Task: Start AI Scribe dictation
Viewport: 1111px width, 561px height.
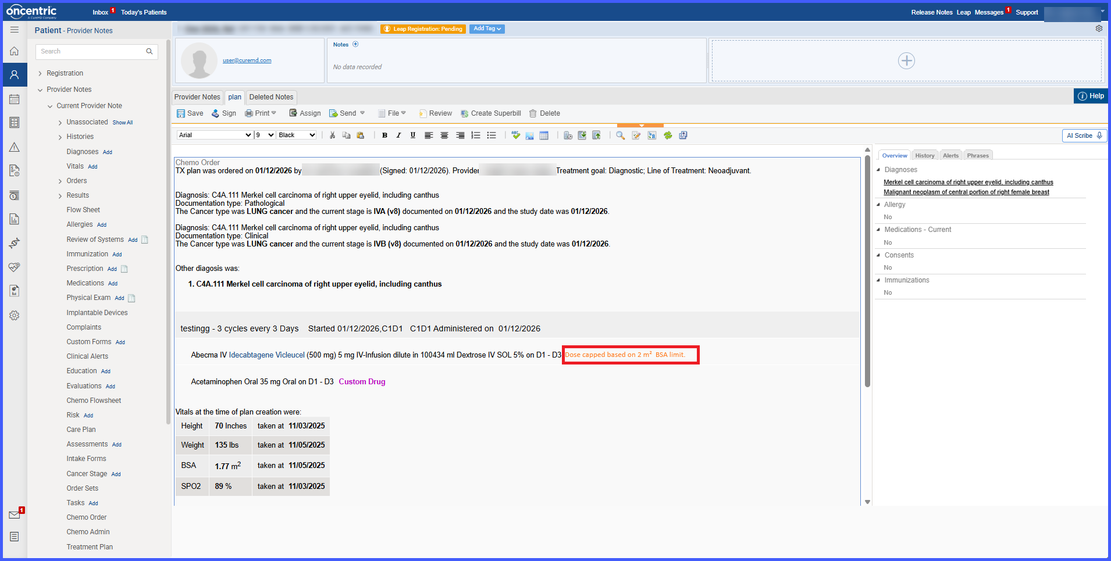Action: tap(1084, 135)
